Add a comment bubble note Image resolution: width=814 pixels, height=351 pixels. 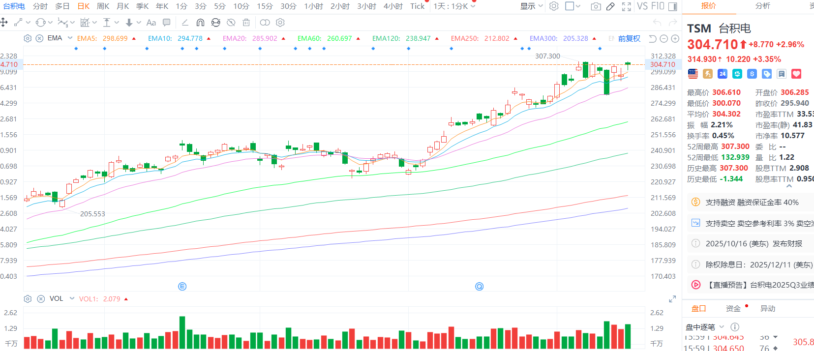coord(167,22)
